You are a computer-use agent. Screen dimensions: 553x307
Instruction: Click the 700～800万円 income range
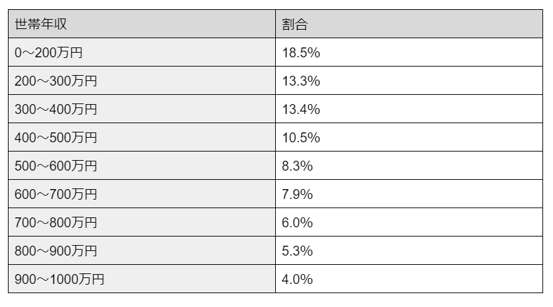coord(56,223)
